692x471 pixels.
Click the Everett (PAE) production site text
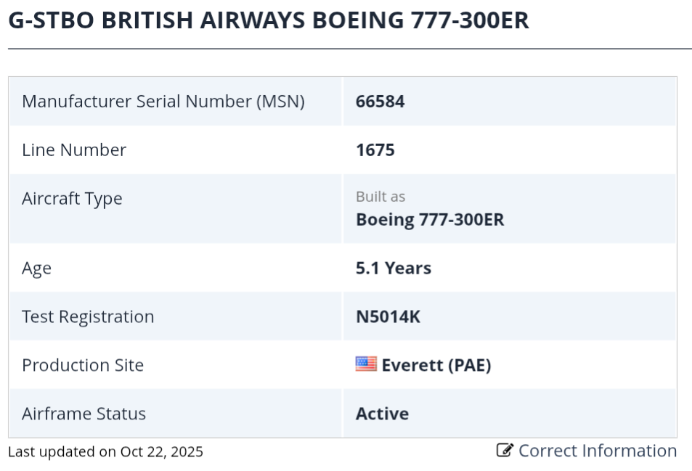pos(436,365)
